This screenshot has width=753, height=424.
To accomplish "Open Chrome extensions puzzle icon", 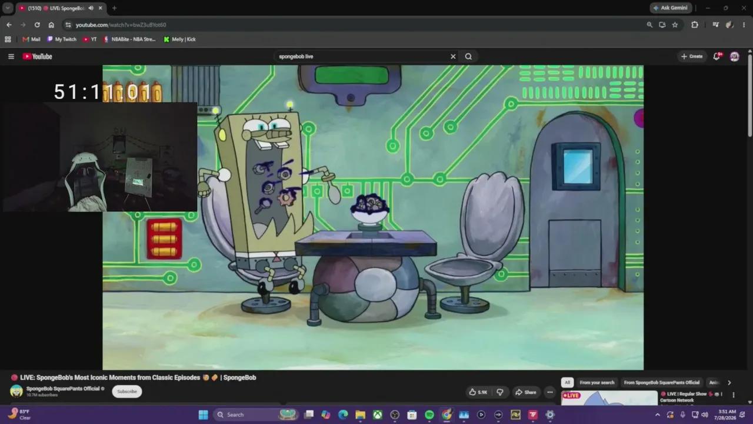I will [x=695, y=25].
